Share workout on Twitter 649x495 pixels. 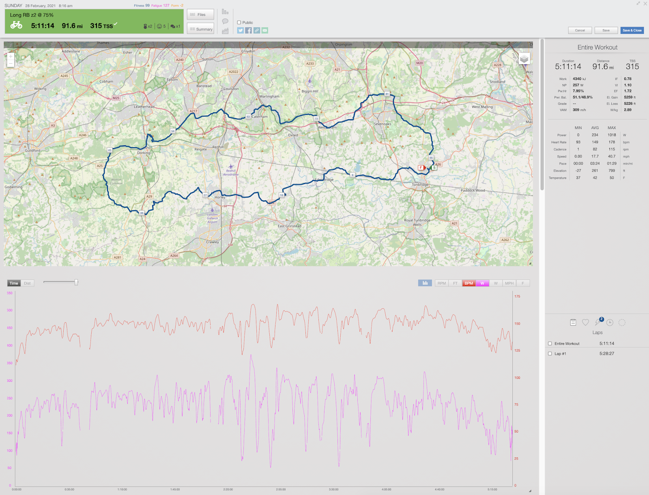pos(241,30)
